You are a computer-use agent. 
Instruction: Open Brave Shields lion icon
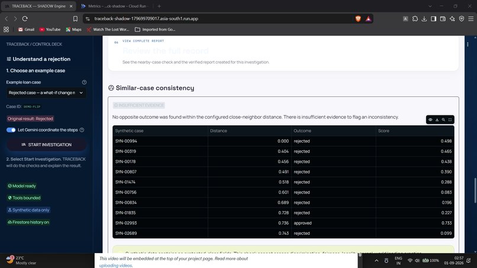pyautogui.click(x=358, y=18)
